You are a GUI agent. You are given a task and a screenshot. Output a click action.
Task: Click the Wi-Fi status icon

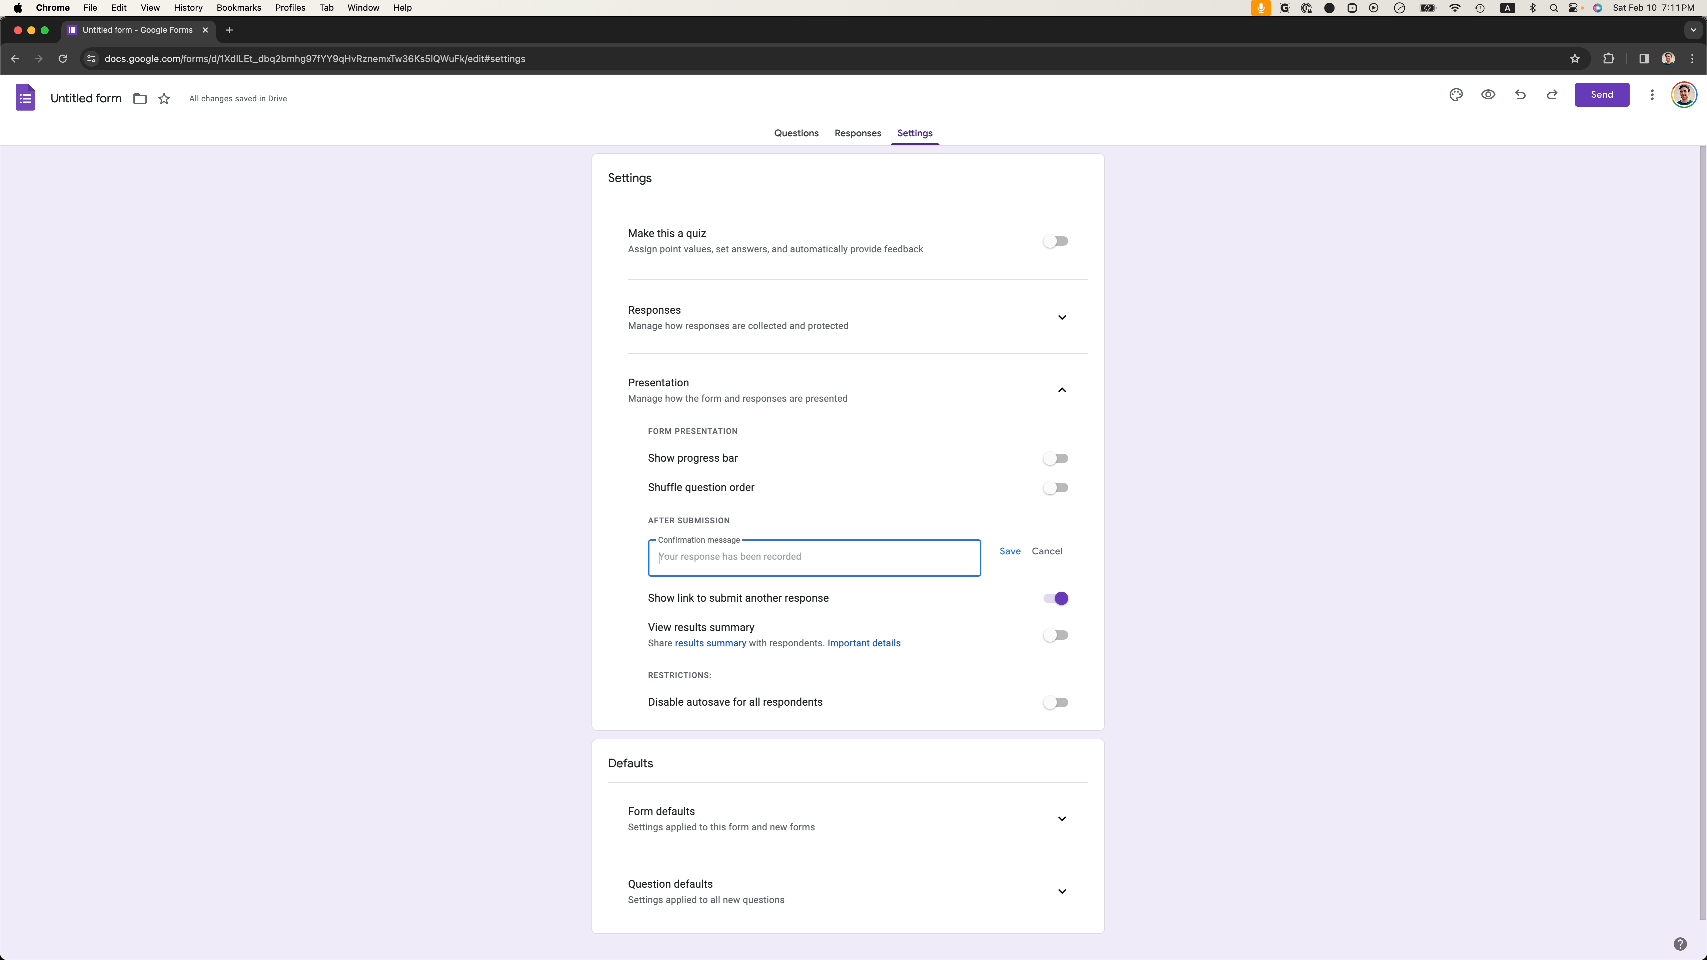pos(1455,8)
